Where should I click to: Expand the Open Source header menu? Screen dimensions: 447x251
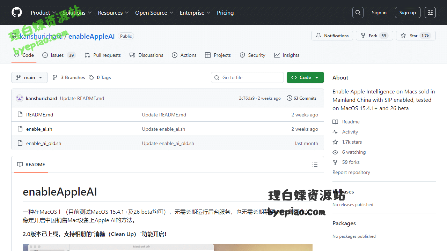tap(154, 13)
